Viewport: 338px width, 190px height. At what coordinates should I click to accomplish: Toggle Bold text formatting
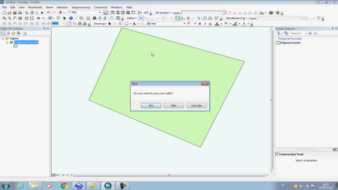(x=200, y=24)
